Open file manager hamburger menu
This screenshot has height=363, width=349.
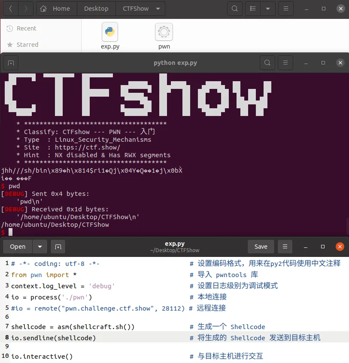(x=286, y=9)
